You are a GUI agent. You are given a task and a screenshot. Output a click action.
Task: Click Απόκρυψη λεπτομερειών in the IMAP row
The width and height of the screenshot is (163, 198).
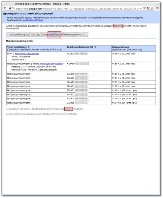coord(27,54)
